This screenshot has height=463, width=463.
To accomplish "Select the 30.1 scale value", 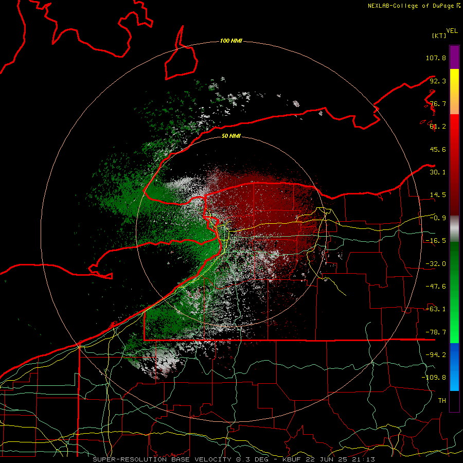I will click(438, 172).
